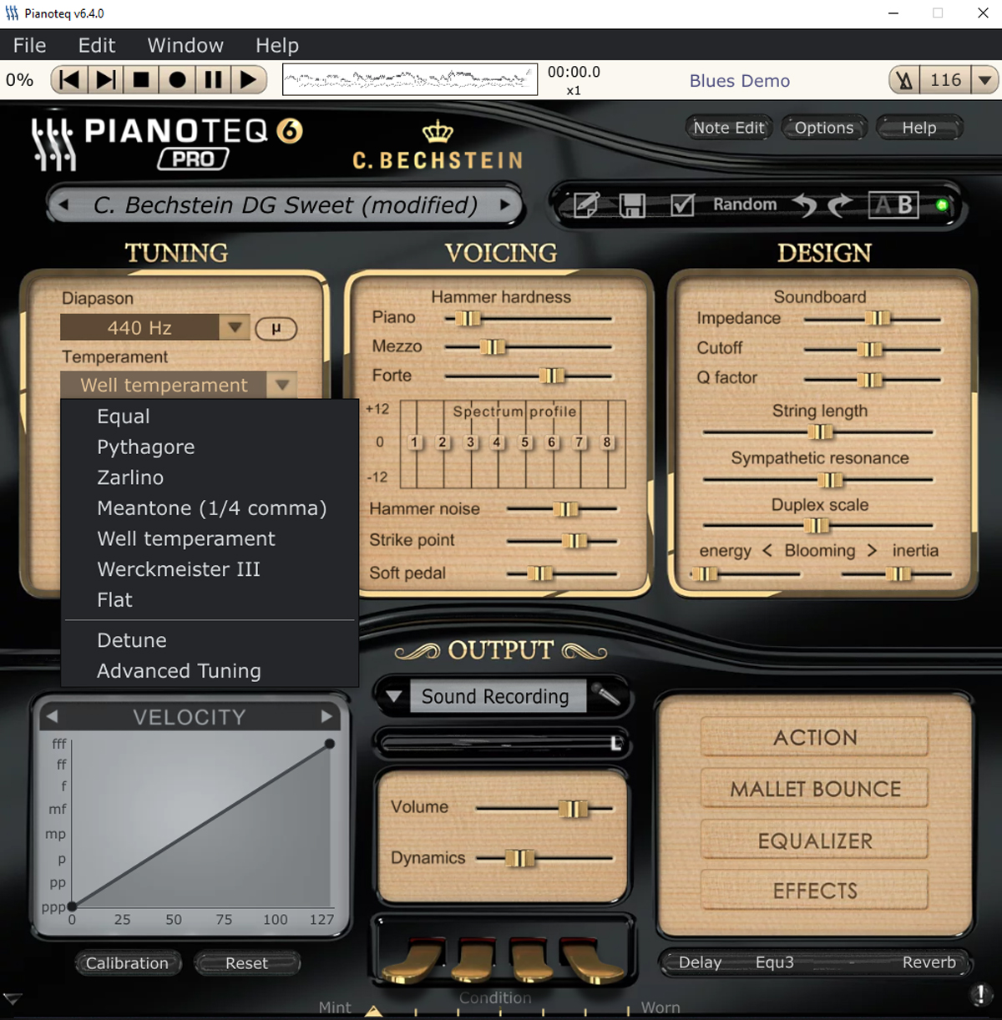
Task: Stop MIDI playback
Action: coord(141,80)
